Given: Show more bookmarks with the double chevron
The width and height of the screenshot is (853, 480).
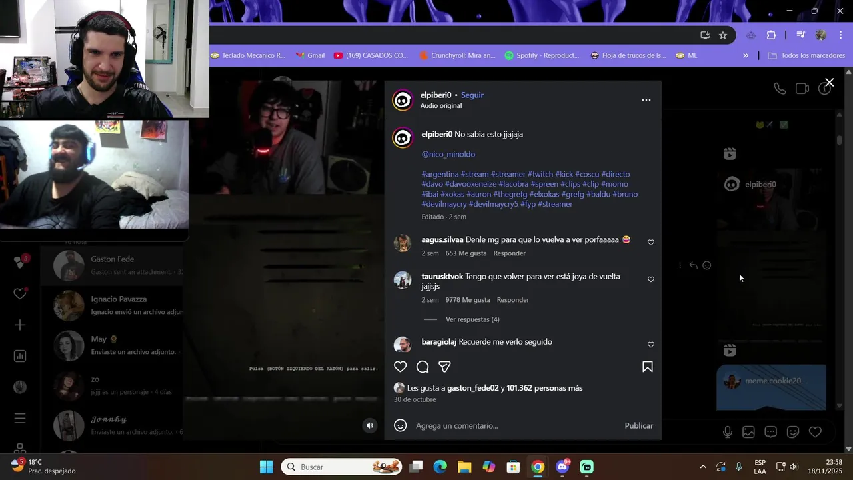Looking at the screenshot, I should click(x=746, y=56).
